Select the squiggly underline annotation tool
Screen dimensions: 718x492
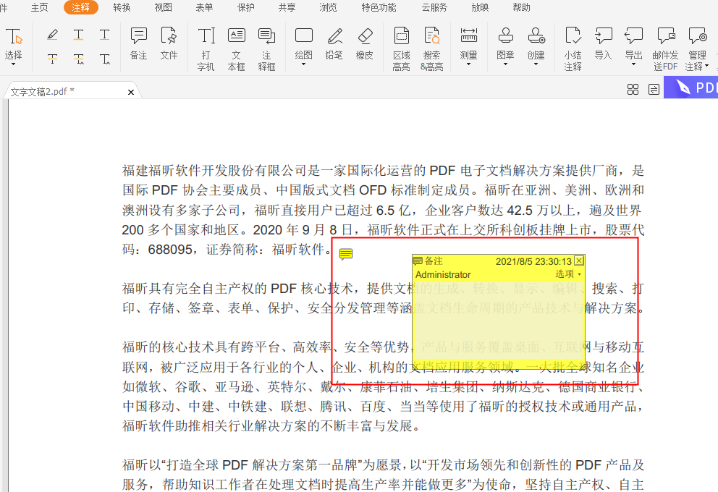tap(78, 34)
